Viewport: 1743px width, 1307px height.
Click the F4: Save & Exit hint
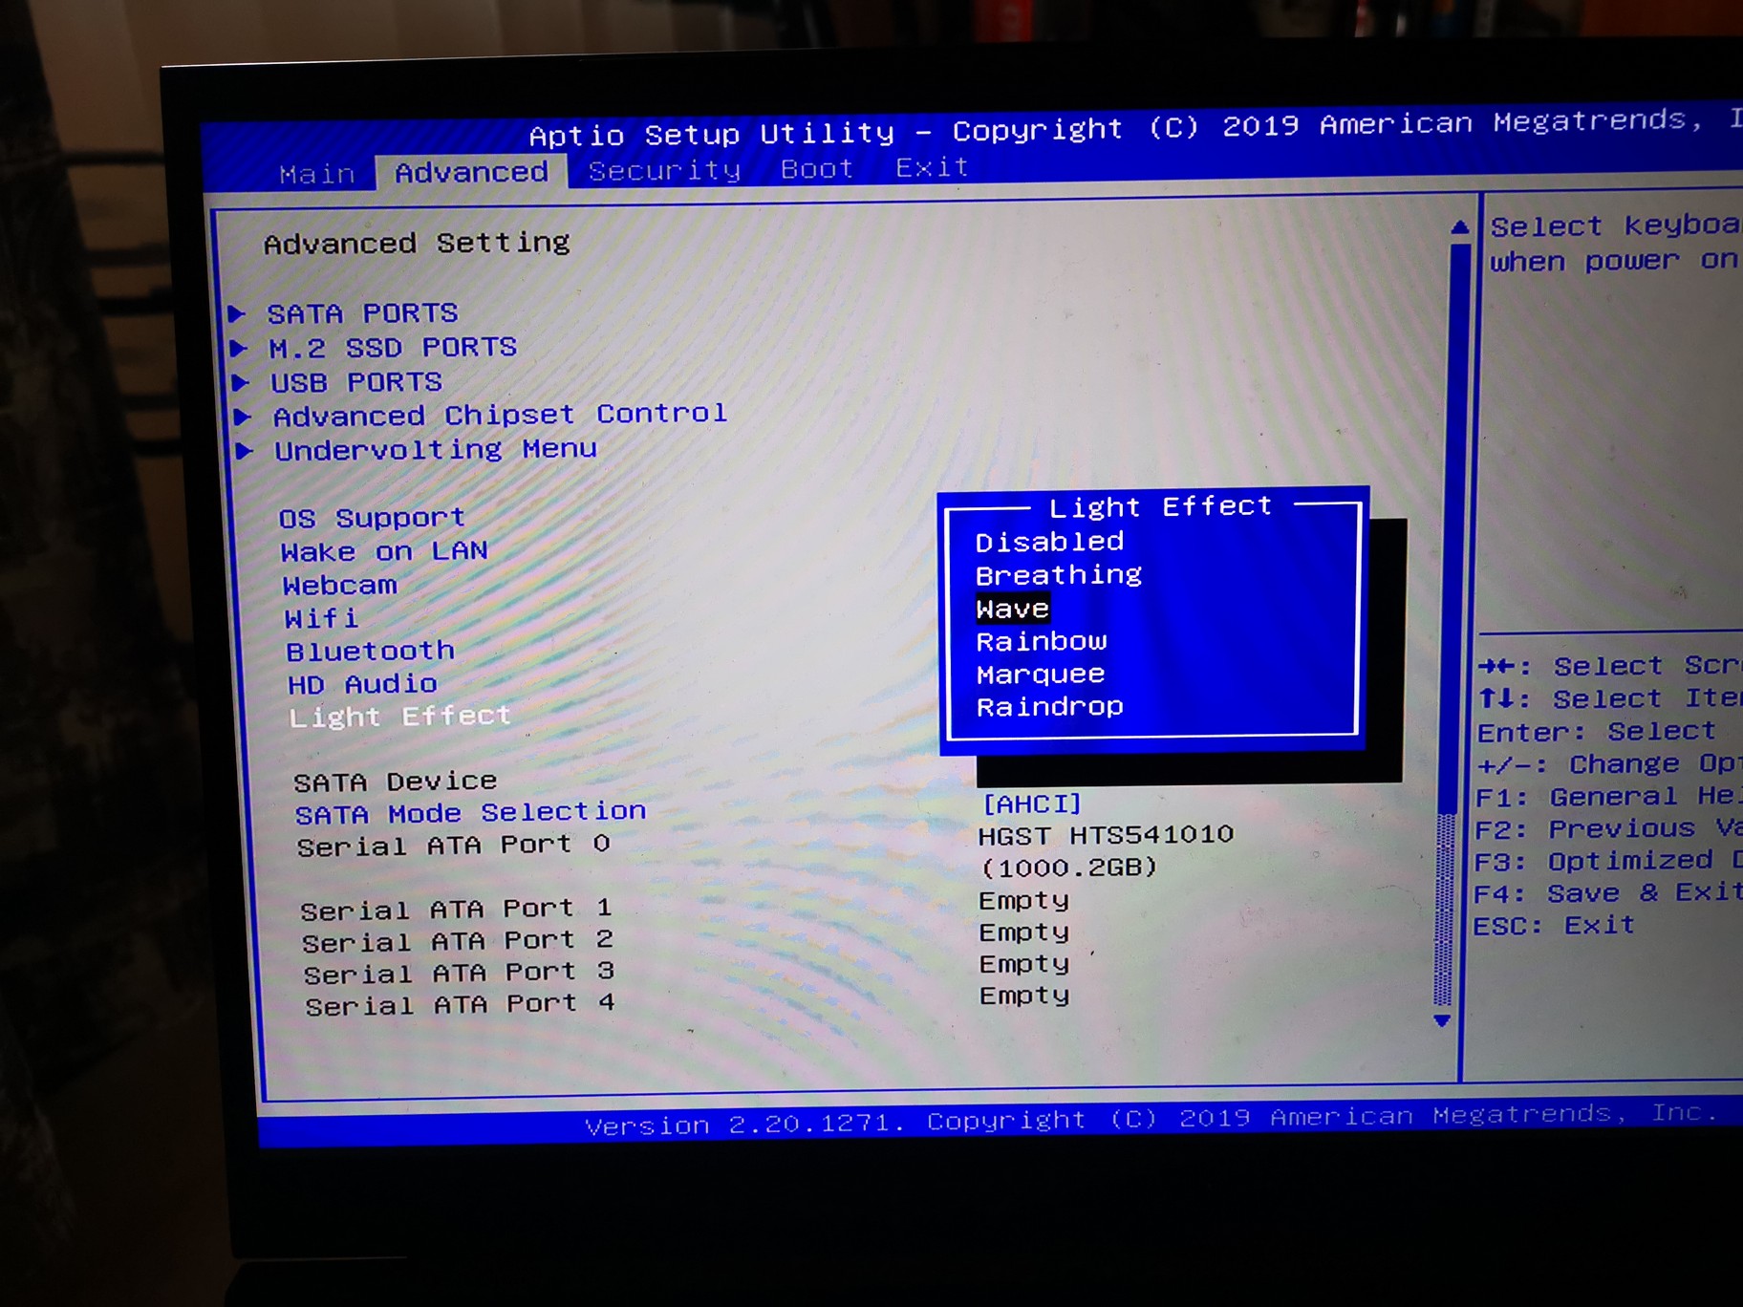tap(1607, 893)
